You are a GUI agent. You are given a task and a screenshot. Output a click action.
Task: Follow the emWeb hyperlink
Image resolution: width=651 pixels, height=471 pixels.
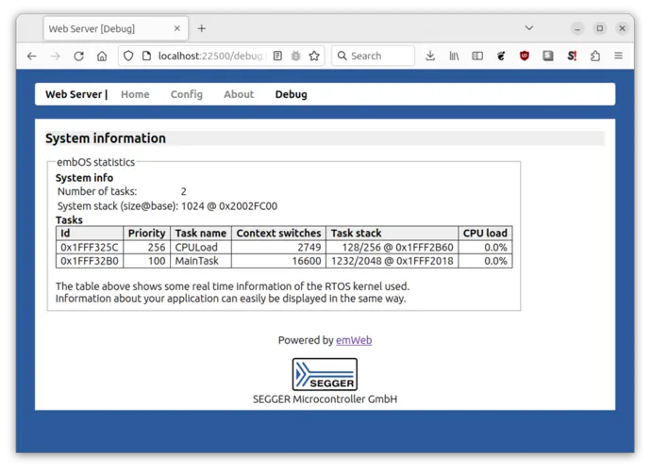354,340
